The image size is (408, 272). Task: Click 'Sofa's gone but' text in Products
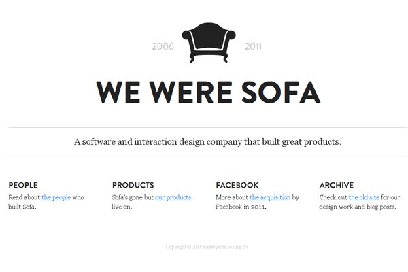pos(133,197)
